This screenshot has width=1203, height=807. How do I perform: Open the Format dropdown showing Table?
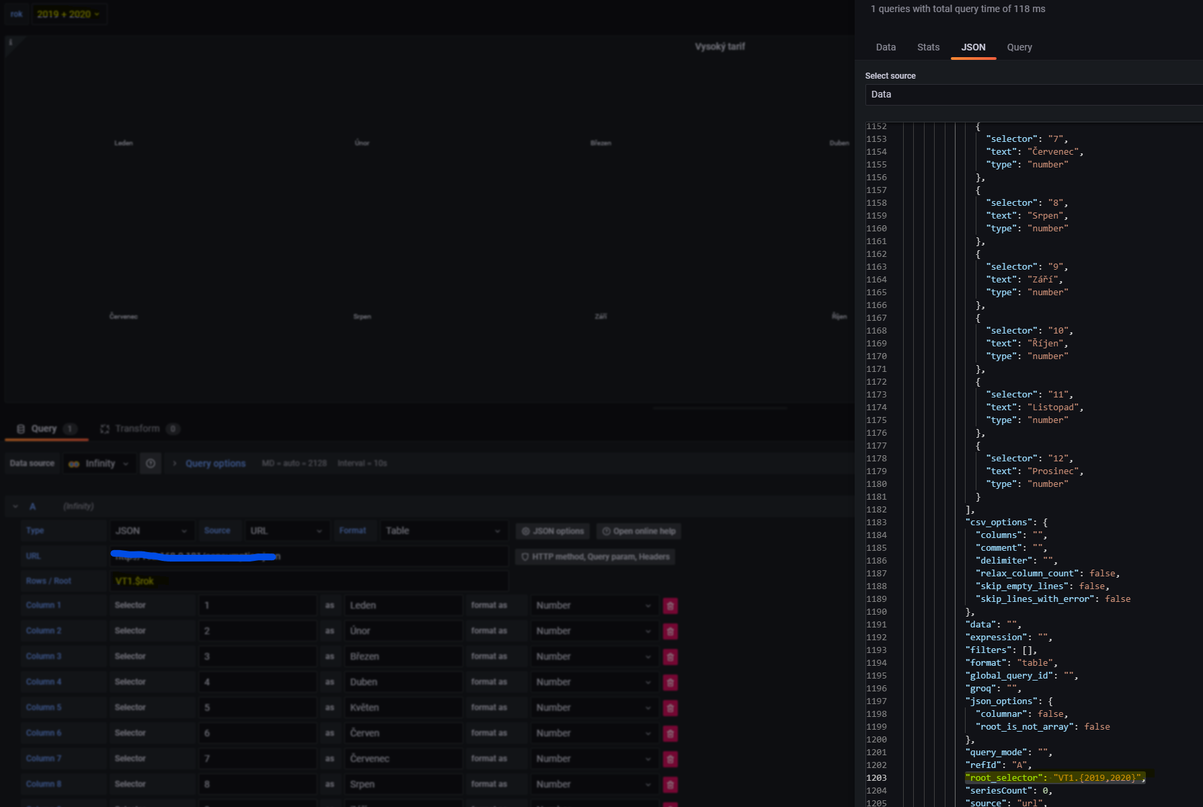click(x=443, y=531)
